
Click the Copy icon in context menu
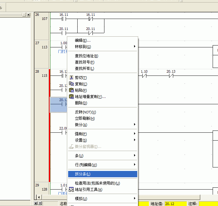pos(71,84)
